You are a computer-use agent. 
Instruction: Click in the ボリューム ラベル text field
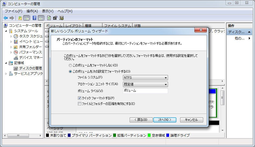[x=145, y=91]
